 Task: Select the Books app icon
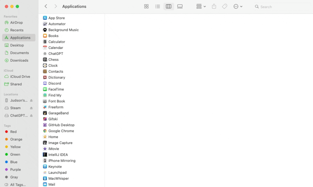(x=45, y=36)
